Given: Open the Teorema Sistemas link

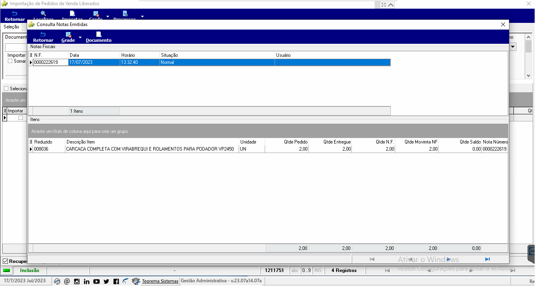Looking at the screenshot, I should (x=160, y=281).
